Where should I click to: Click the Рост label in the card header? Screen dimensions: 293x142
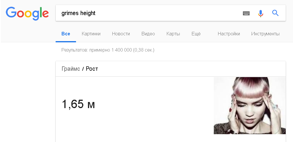pyautogui.click(x=92, y=69)
